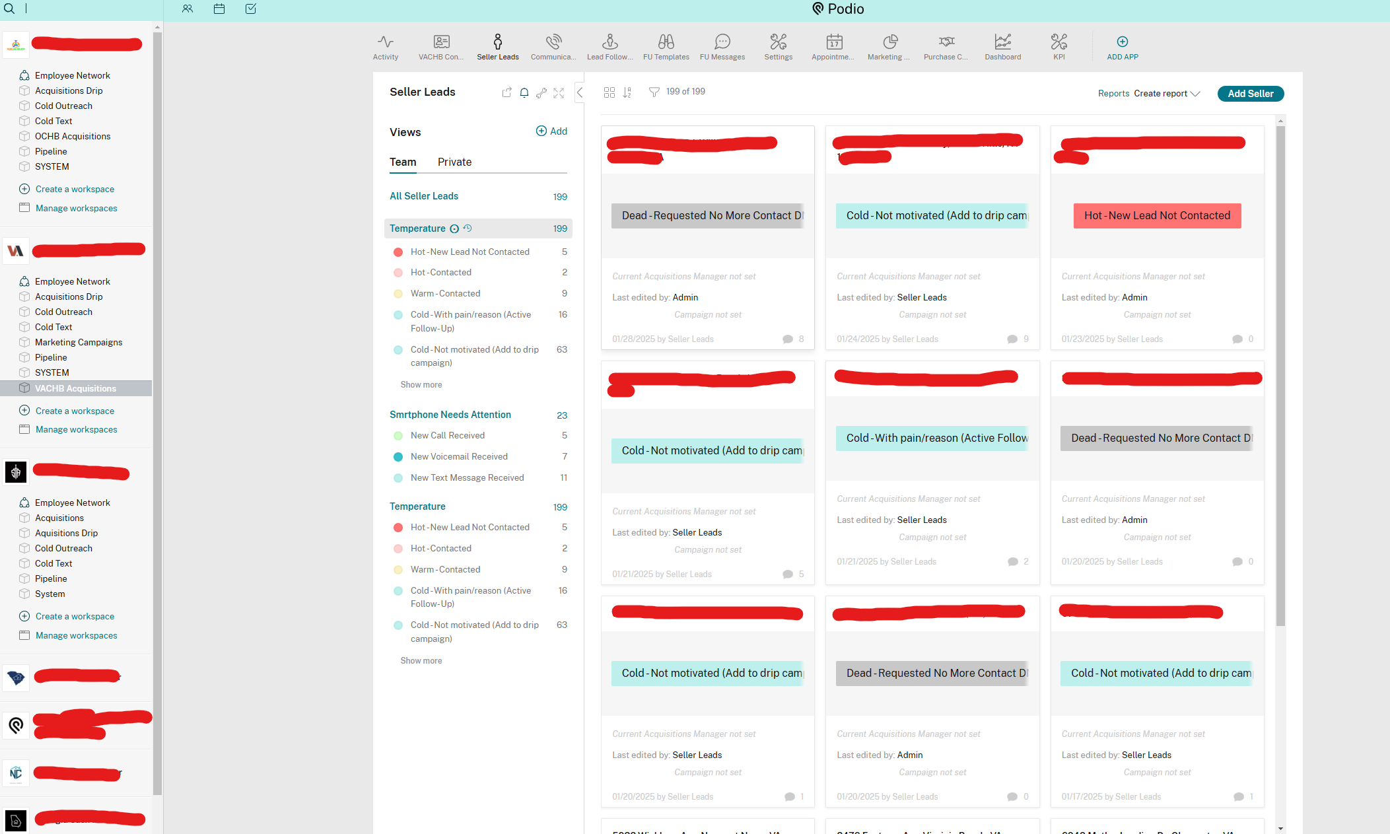Viewport: 1390px width, 834px height.
Task: Open the FU Messages app
Action: click(722, 46)
